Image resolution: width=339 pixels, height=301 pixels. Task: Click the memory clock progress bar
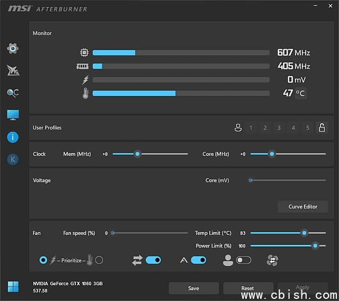tap(181, 66)
